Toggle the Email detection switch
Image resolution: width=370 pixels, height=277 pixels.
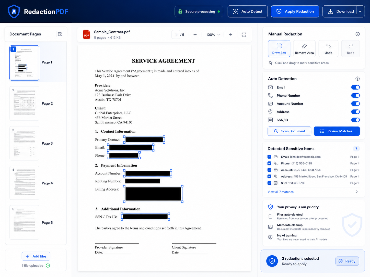point(355,87)
